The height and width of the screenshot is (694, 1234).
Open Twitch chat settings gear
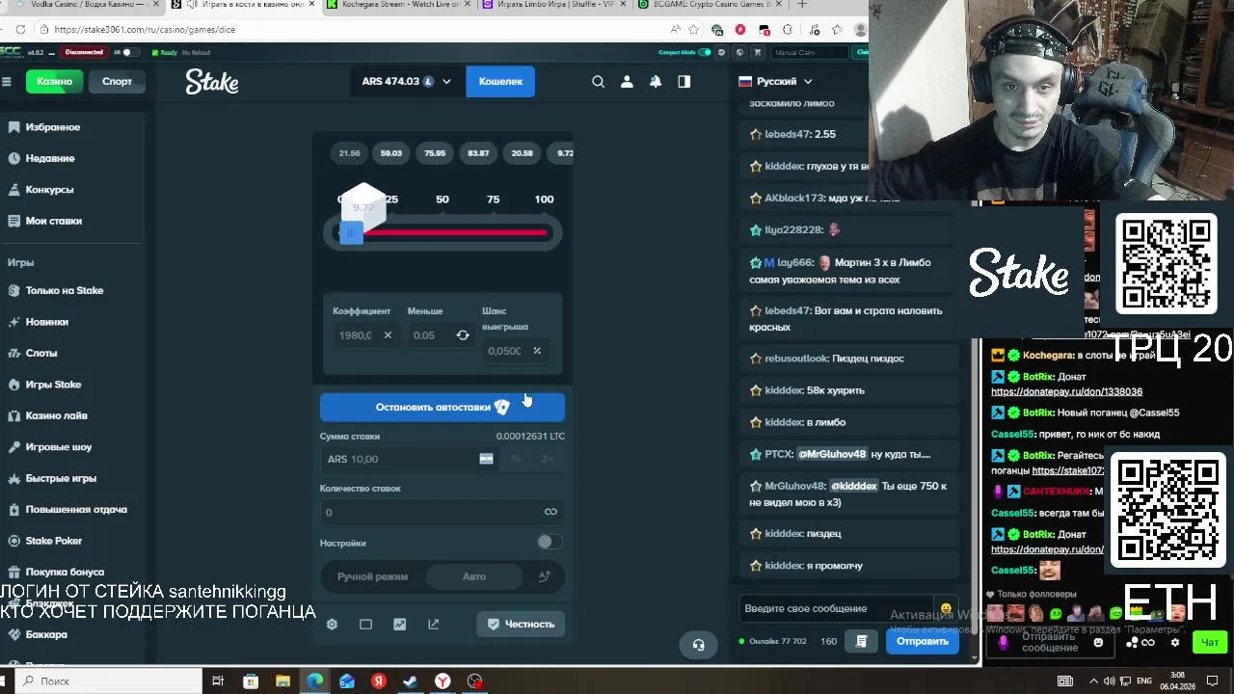[x=1174, y=643]
